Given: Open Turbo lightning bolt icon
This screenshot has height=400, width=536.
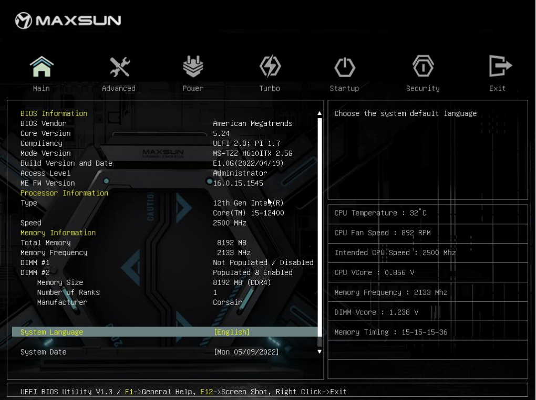Looking at the screenshot, I should (270, 67).
